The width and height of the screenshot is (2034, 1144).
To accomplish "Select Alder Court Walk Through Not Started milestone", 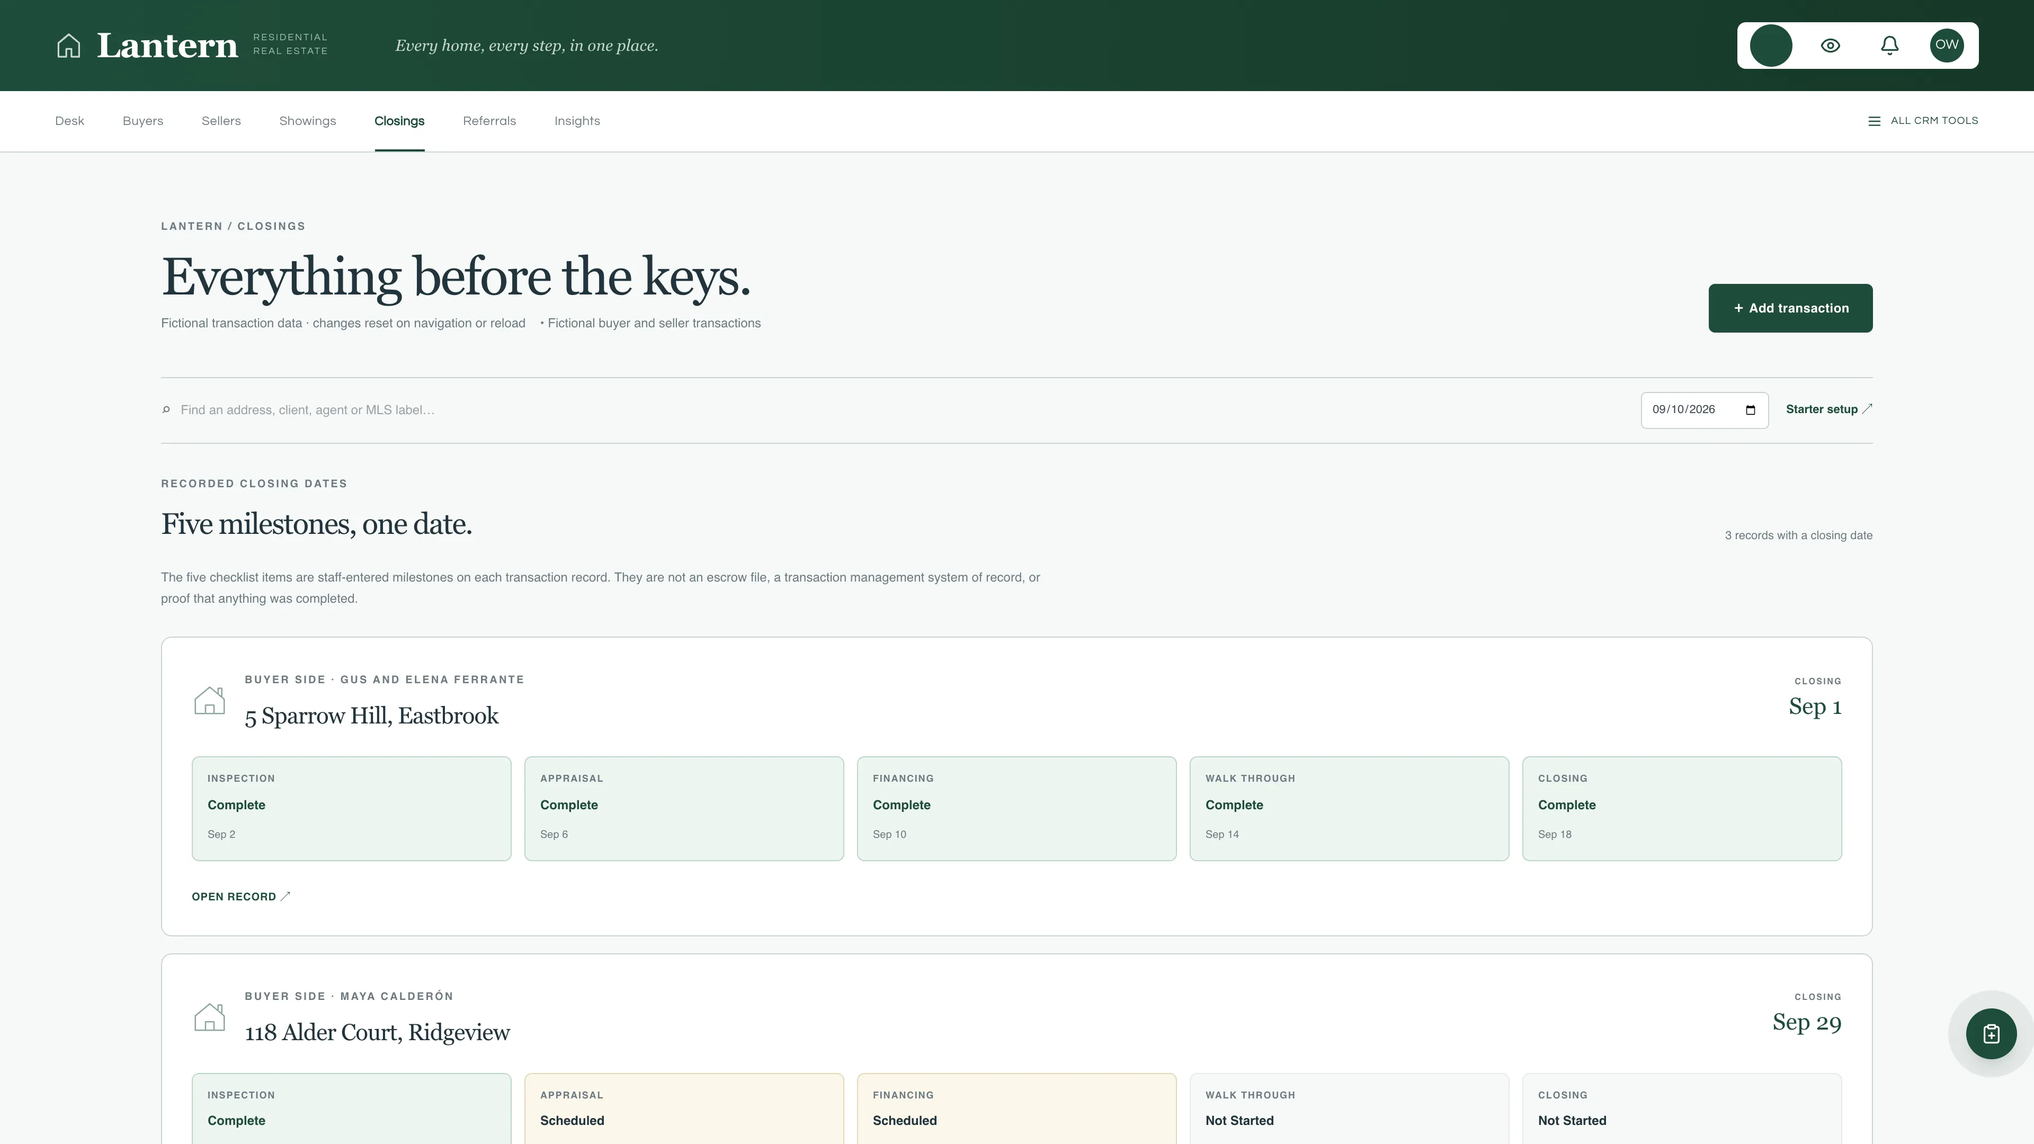I will point(1349,1109).
